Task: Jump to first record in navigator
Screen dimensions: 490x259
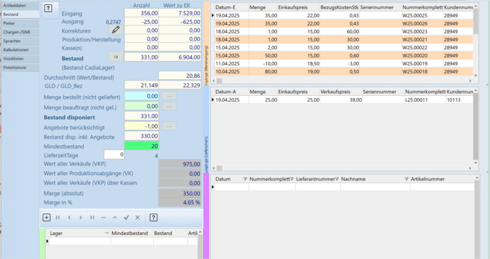Action: pos(58,218)
